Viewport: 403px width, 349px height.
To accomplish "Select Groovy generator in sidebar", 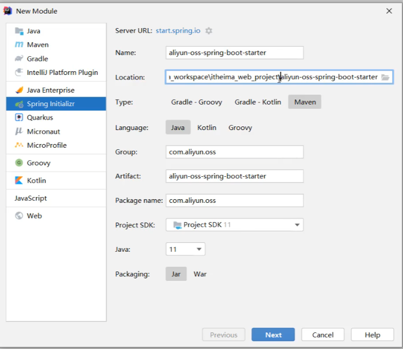I will click(38, 163).
